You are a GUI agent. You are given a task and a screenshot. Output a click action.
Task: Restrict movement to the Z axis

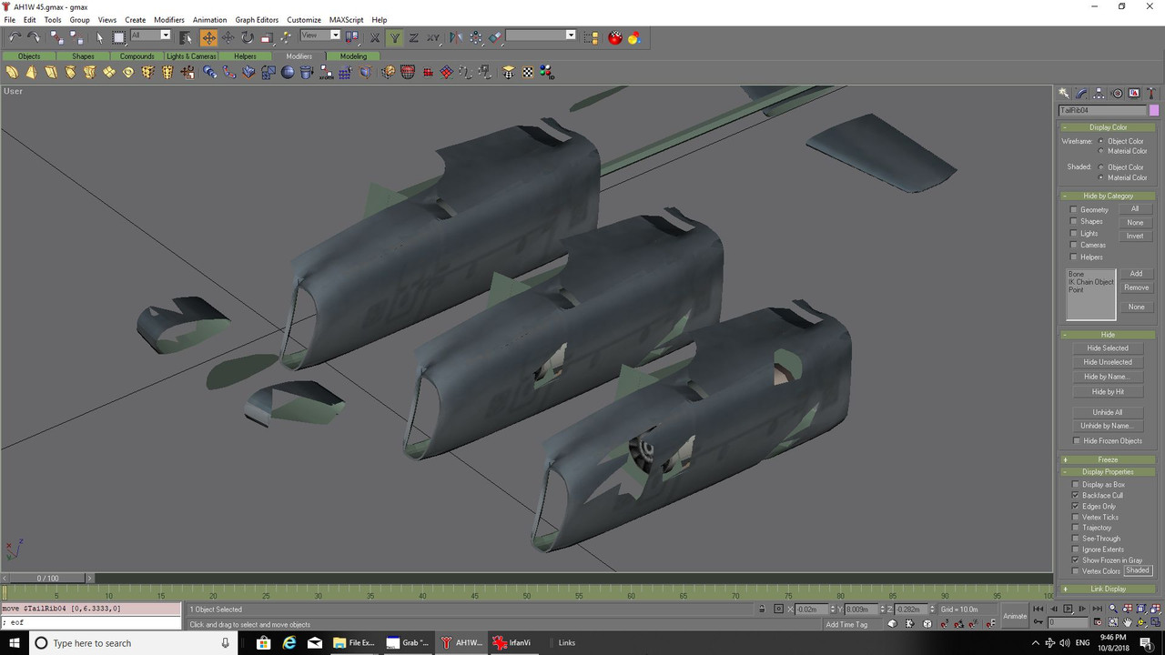coord(414,37)
